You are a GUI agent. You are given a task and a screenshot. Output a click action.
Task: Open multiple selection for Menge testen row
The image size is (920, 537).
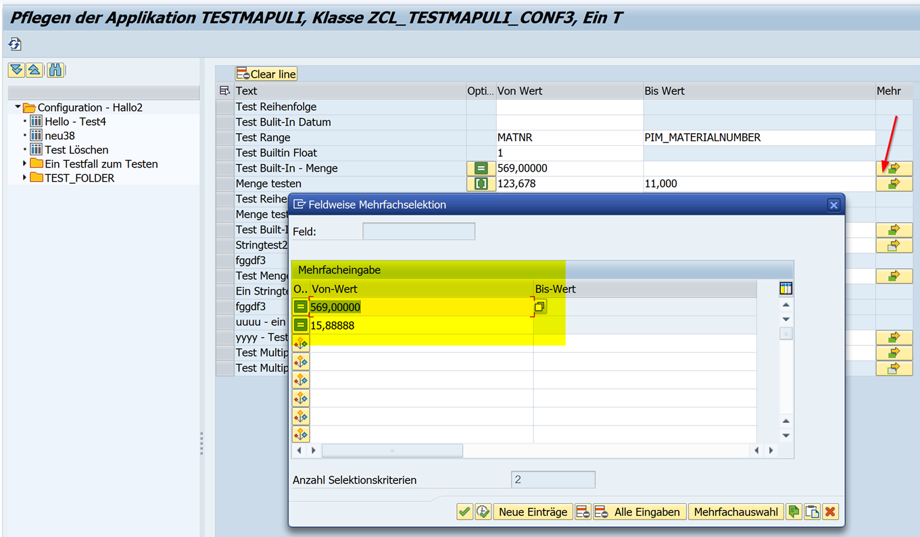(894, 184)
